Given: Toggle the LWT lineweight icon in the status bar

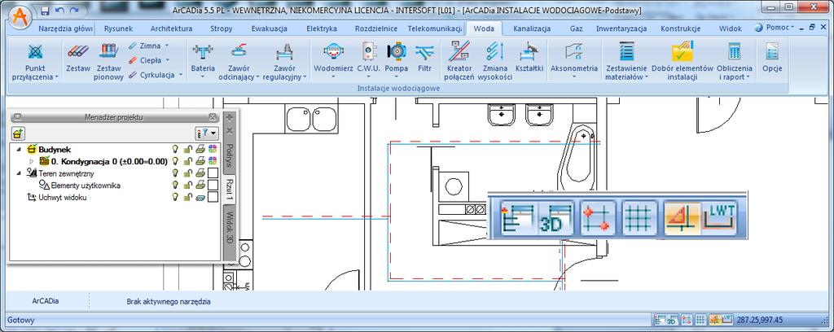Looking at the screenshot, I should click(727, 321).
